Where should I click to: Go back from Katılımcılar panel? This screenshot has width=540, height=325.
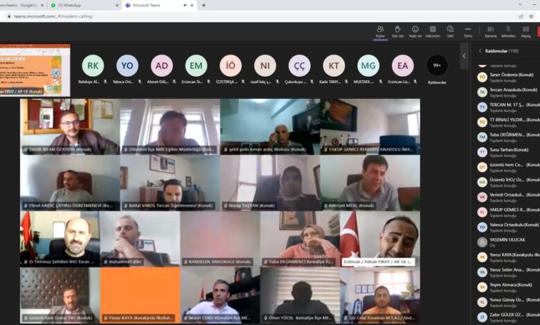point(480,50)
